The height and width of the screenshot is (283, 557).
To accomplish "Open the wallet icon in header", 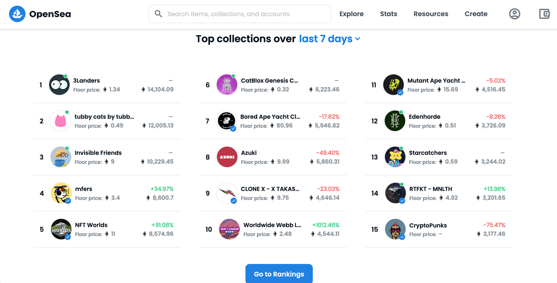I will tap(544, 14).
